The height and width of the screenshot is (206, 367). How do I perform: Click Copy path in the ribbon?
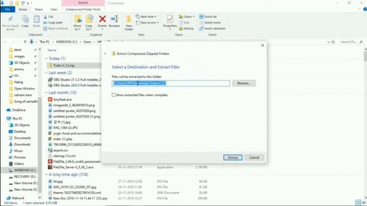[x=53, y=23]
